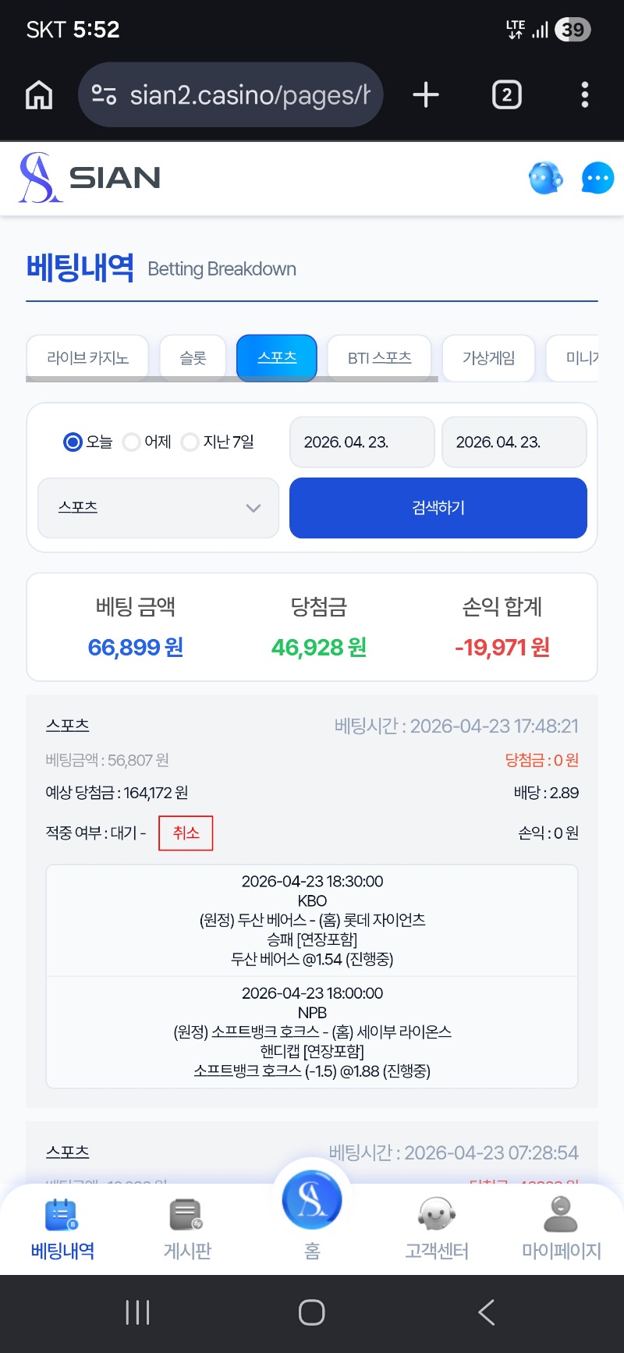Image resolution: width=624 pixels, height=1353 pixels.
Task: Switch to the 라이브 카지노 tab
Action: coord(87,358)
